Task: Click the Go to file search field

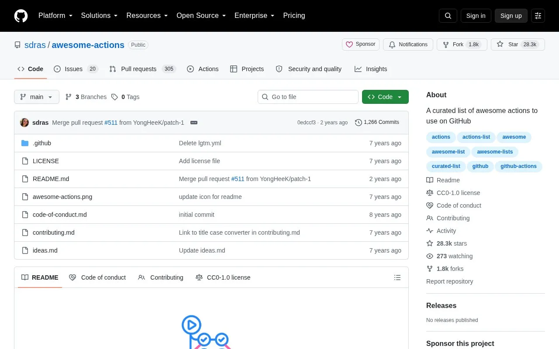Action: tap(308, 97)
